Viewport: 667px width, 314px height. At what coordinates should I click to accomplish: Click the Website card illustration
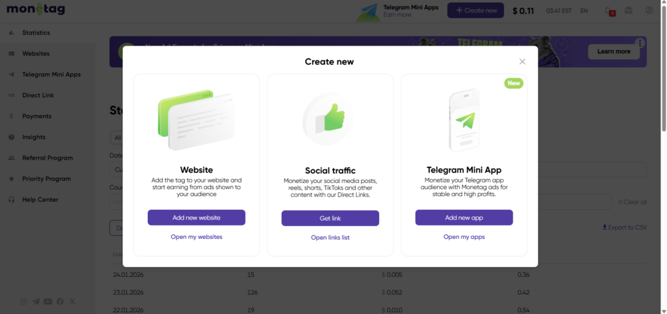click(196, 120)
